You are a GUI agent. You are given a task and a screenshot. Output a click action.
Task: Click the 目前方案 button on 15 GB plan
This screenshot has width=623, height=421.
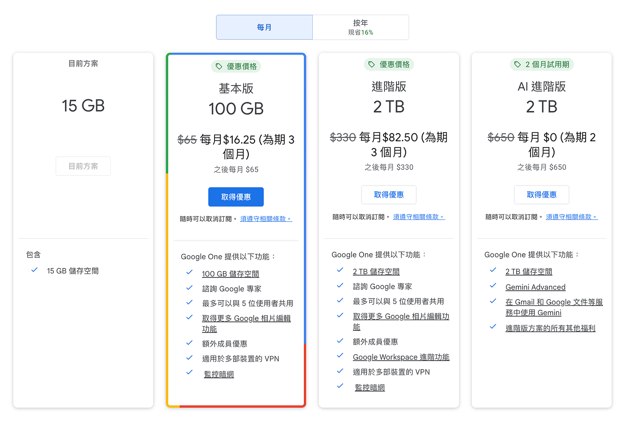click(x=83, y=166)
